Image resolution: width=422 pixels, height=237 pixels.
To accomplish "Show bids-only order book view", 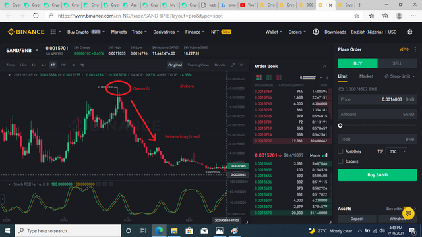I will click(269, 78).
